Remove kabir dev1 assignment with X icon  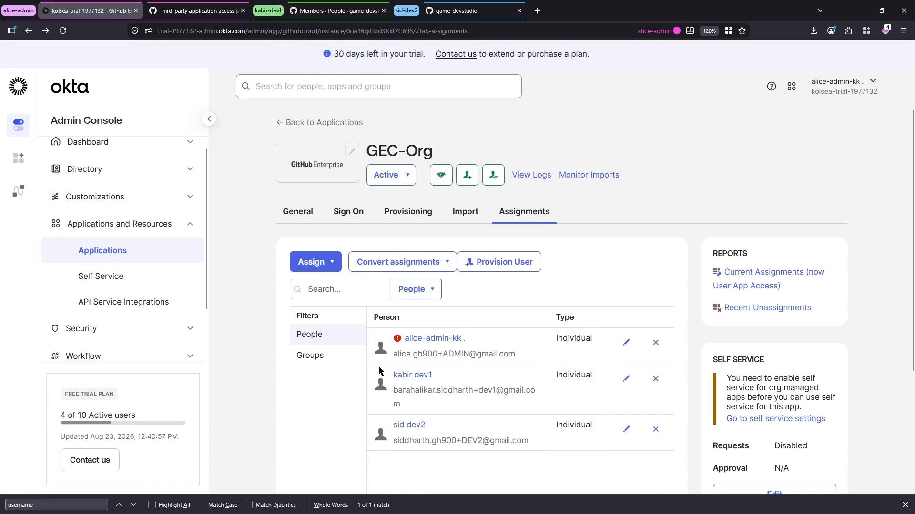tap(656, 378)
